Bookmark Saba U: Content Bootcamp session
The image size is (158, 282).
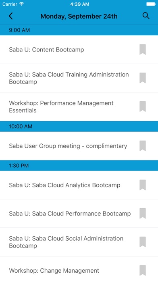click(x=143, y=49)
